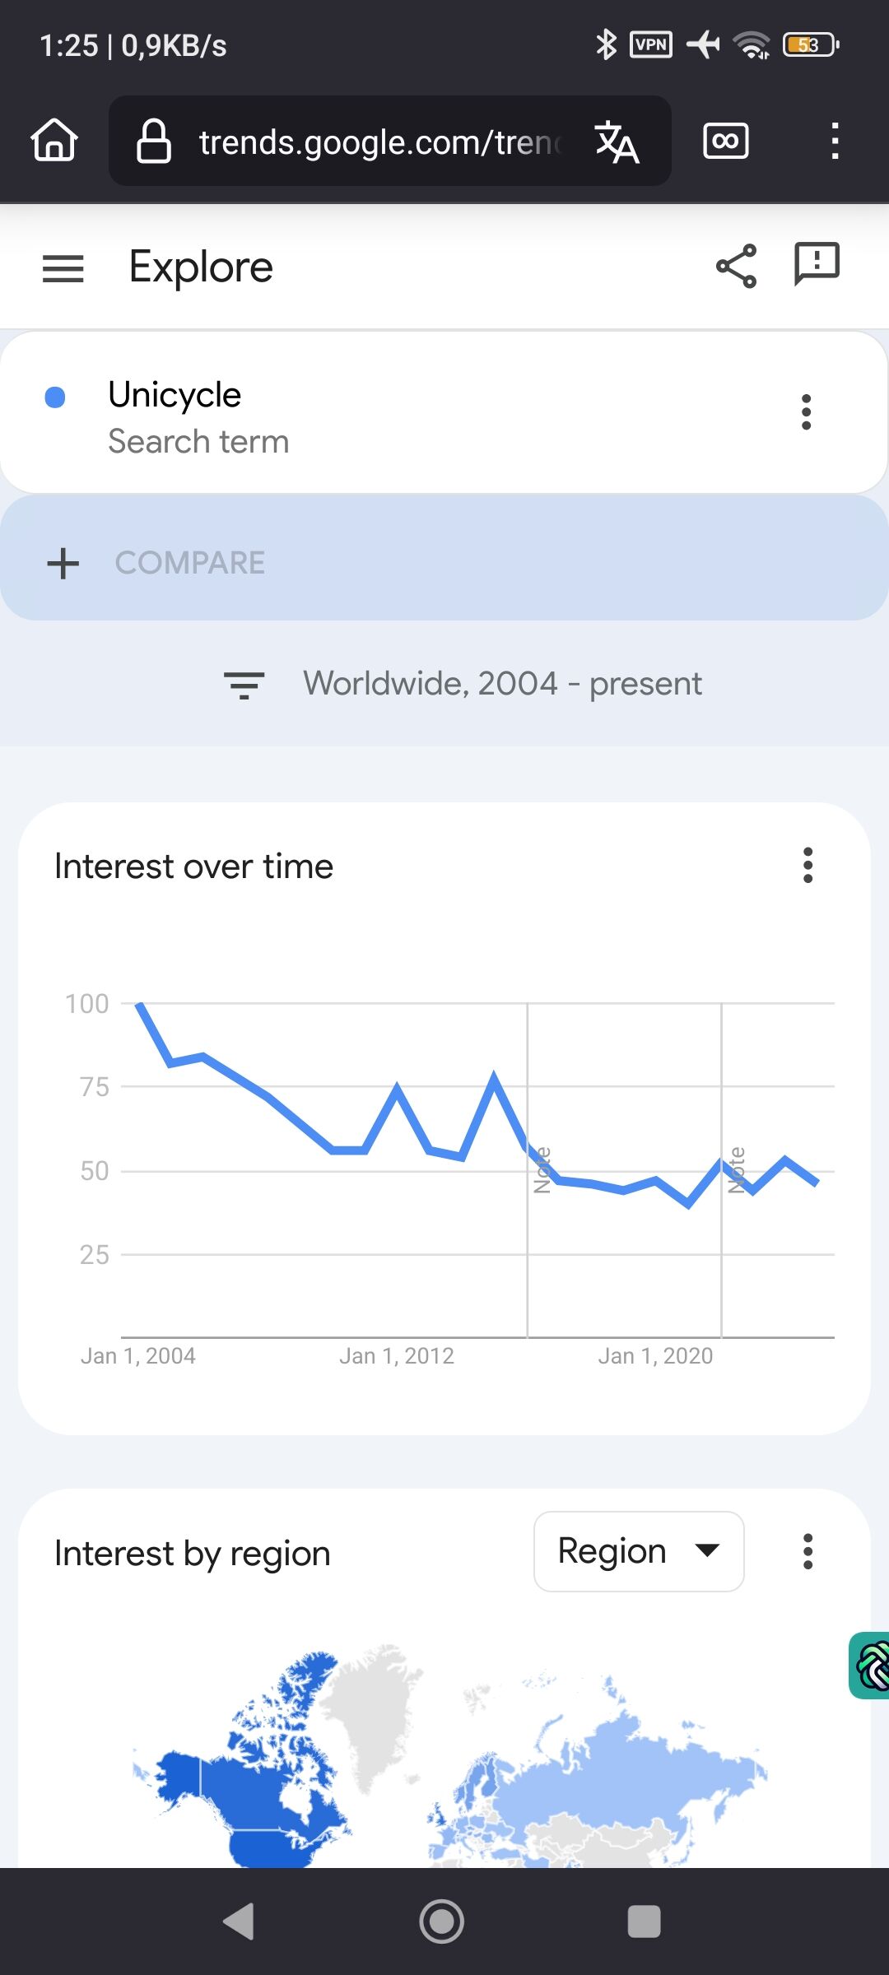Tap the Note marker near 2020
The image size is (889, 1975).
click(737, 1170)
